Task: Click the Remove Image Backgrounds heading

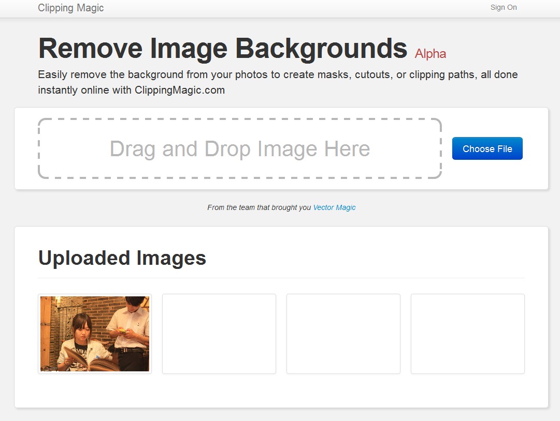Action: [222, 49]
